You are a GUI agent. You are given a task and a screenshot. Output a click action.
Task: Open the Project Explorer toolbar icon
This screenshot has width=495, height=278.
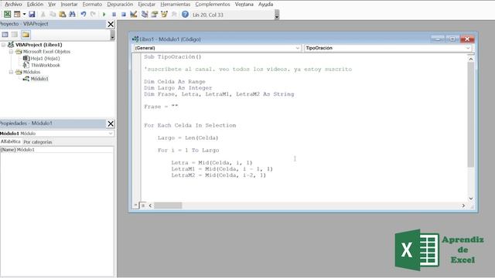point(145,14)
